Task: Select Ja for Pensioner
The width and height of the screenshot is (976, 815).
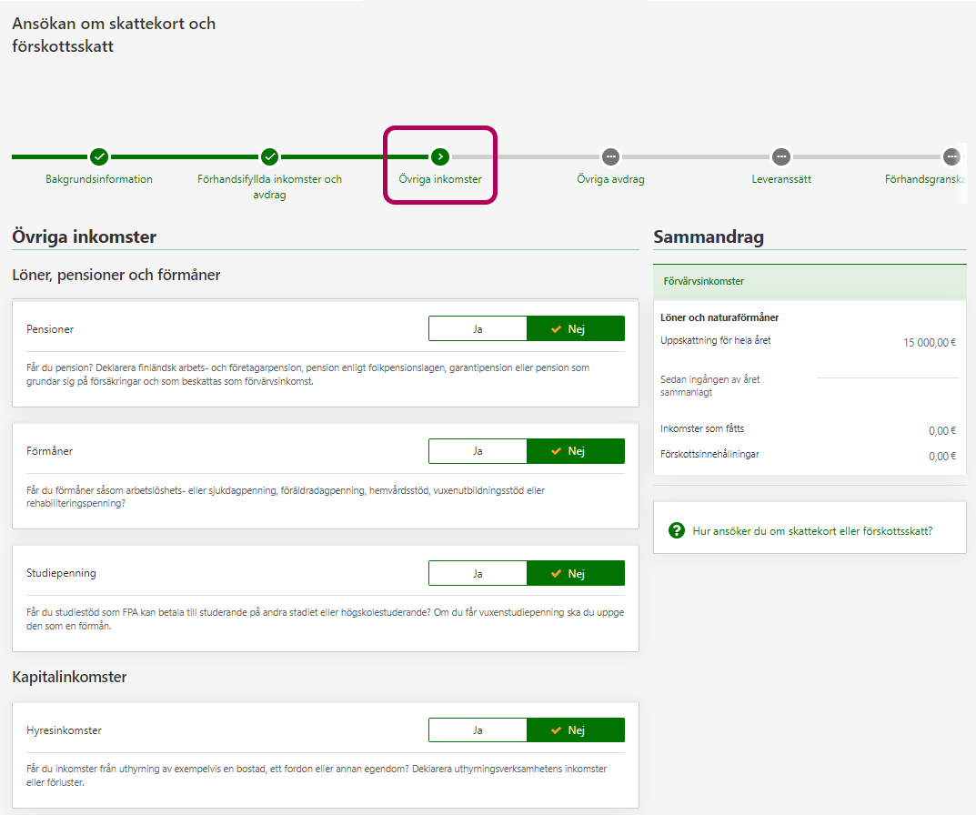Action: [x=478, y=328]
